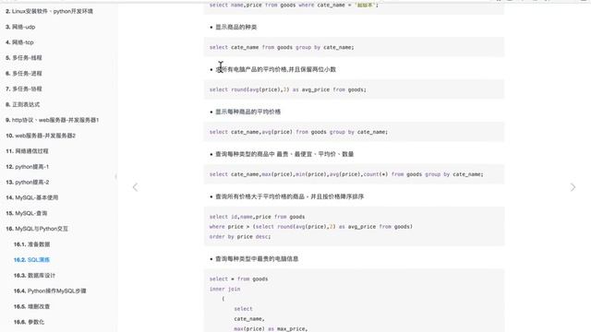Screen dimensions: 591x332
Task: Click code line max(price) as max_price
Action: (x=271, y=328)
